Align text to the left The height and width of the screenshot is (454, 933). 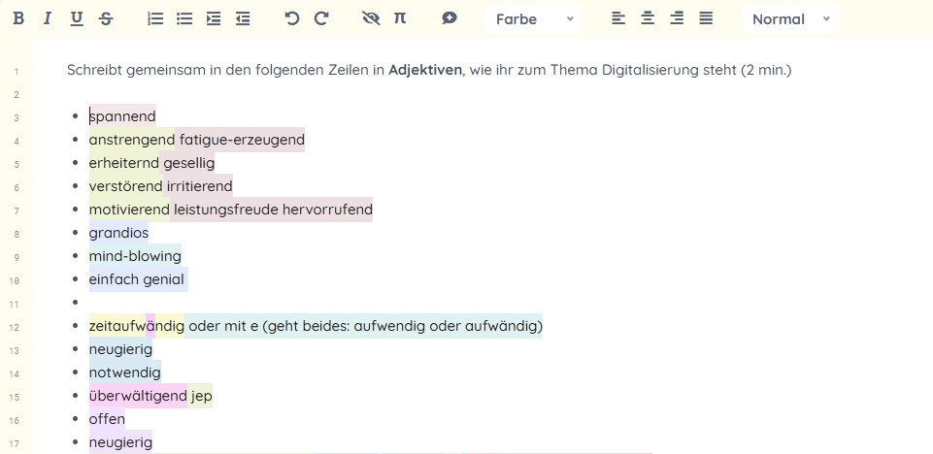(x=618, y=18)
